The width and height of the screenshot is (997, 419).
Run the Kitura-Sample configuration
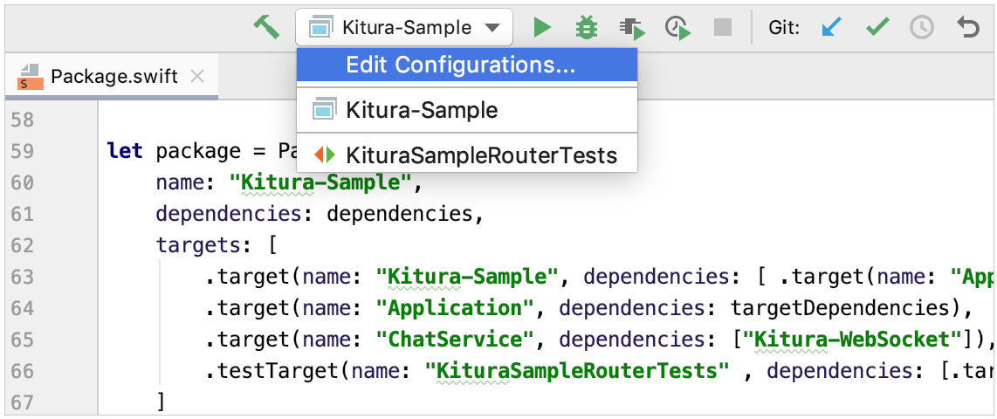(542, 28)
